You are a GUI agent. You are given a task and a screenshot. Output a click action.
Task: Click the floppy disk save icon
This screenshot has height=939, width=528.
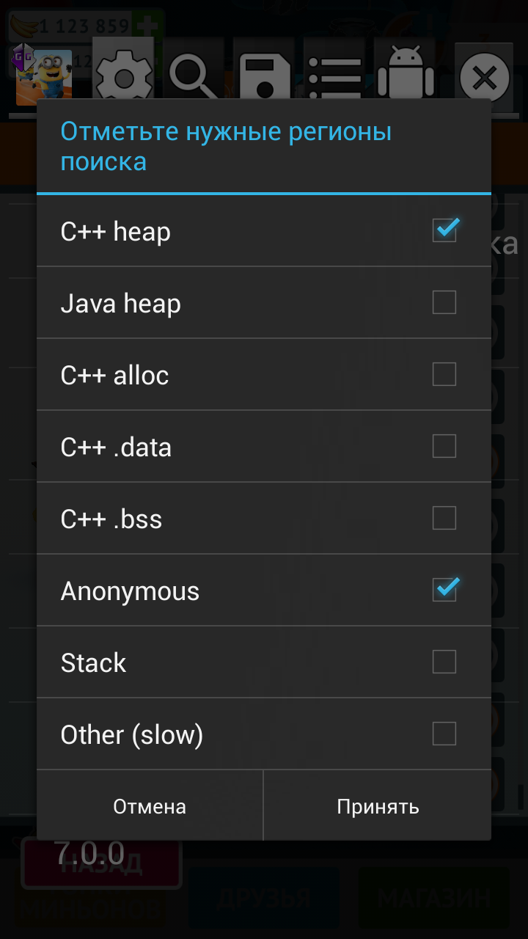[x=264, y=75]
